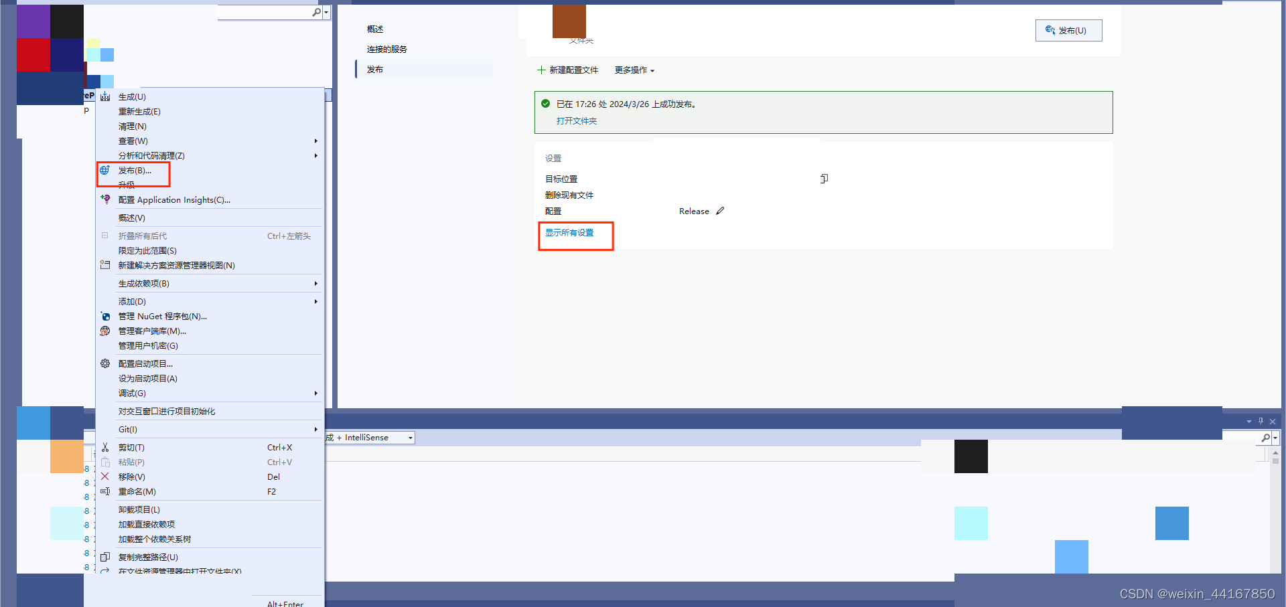Click the red X icon beside 移除(V)
Image resolution: width=1286 pixels, height=607 pixels.
(x=105, y=476)
